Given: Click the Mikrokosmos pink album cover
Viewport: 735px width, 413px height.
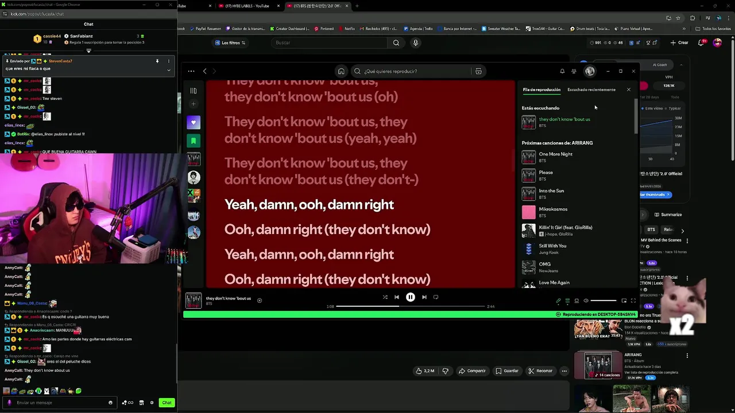Looking at the screenshot, I should point(528,212).
